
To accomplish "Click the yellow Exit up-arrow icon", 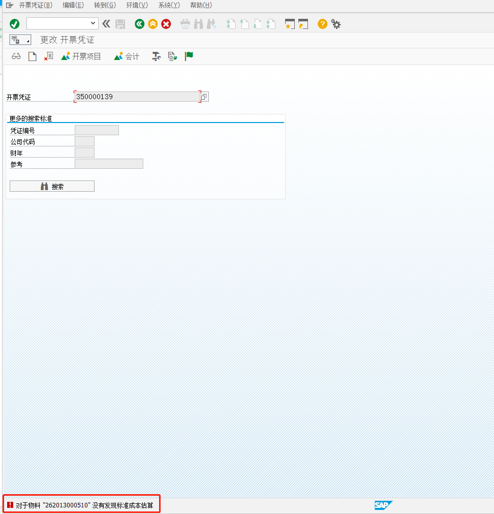I will coord(152,24).
